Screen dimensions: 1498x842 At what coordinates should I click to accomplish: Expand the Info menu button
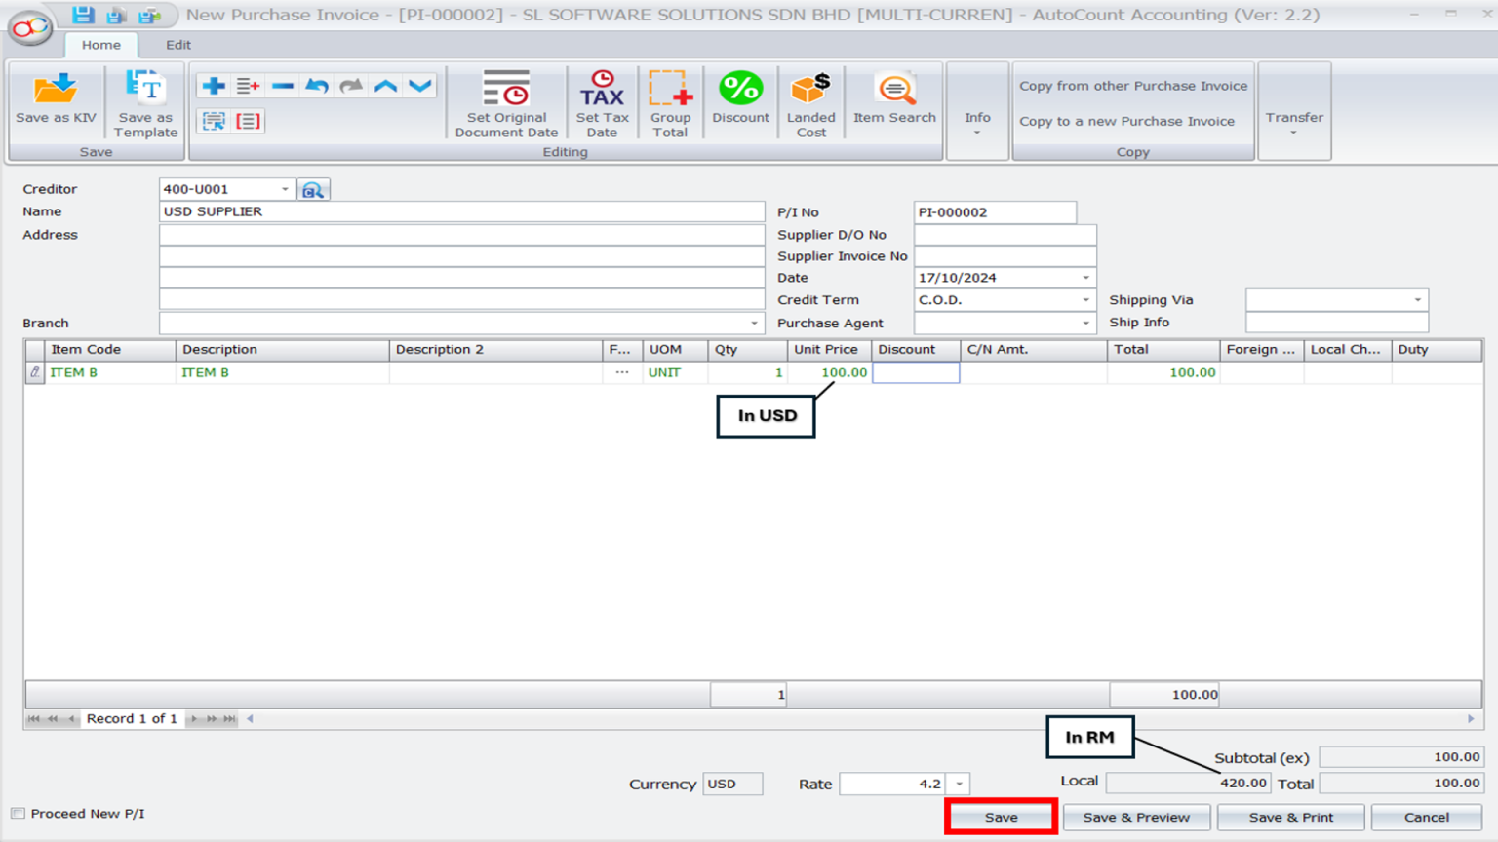coord(977,111)
